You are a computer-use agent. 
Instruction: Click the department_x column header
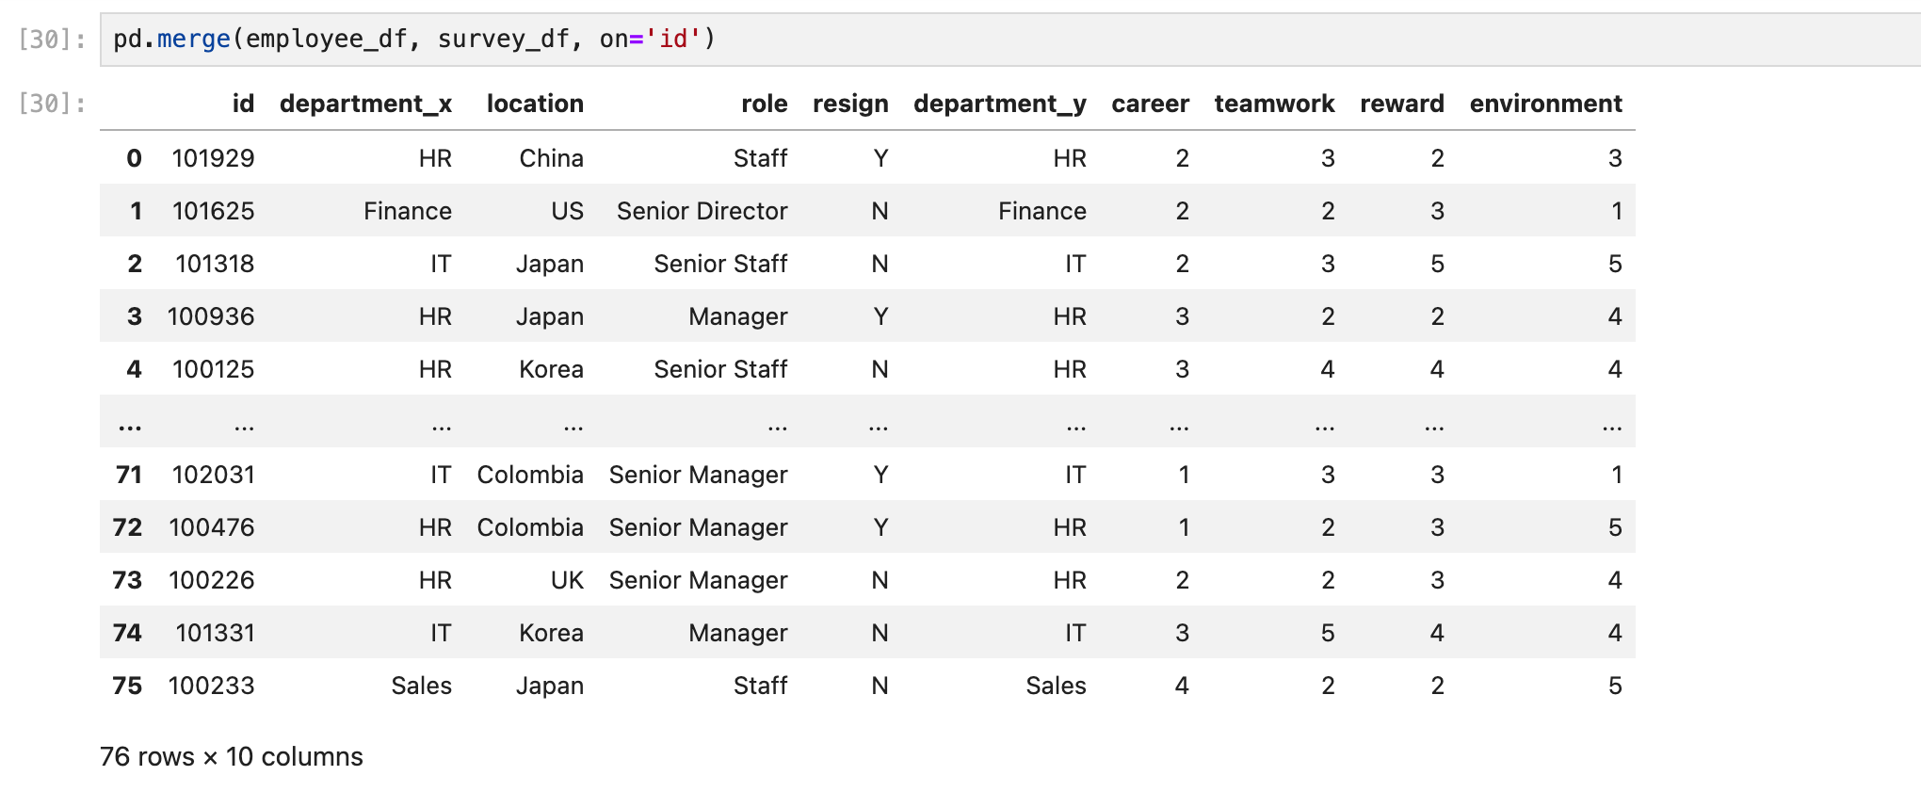click(x=365, y=104)
